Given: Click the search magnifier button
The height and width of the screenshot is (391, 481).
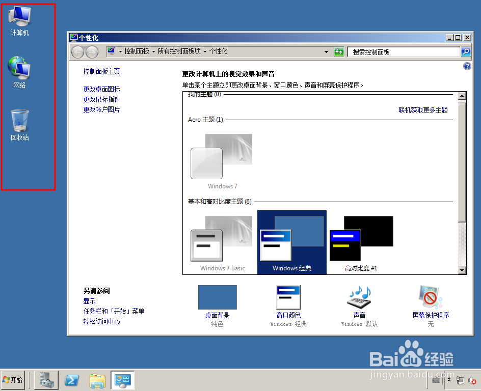Looking at the screenshot, I should coord(466,52).
